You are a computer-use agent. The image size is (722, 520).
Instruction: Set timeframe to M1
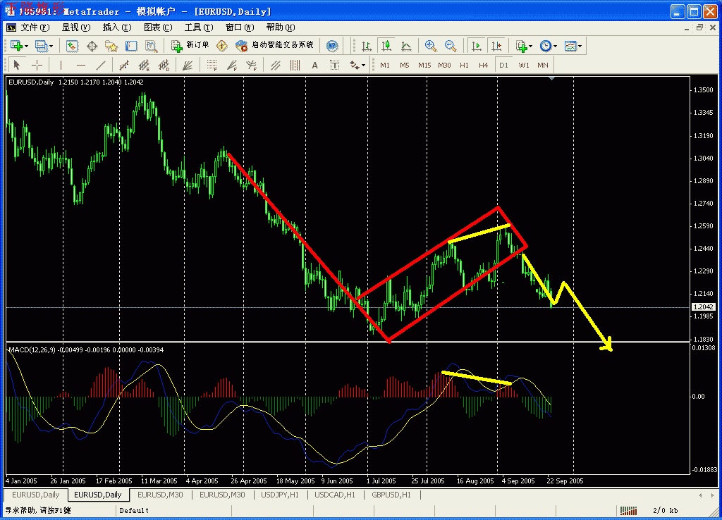(385, 66)
